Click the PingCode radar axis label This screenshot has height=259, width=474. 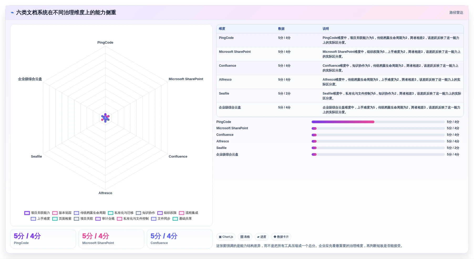(x=105, y=43)
